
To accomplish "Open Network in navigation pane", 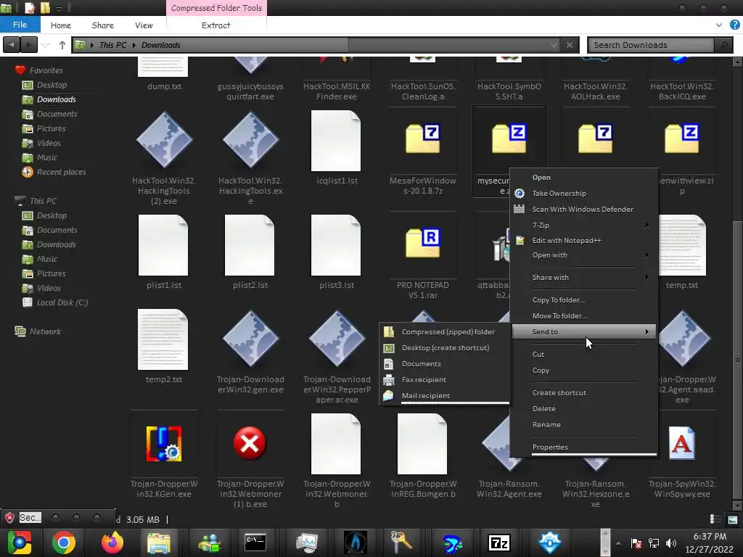I will pos(45,331).
